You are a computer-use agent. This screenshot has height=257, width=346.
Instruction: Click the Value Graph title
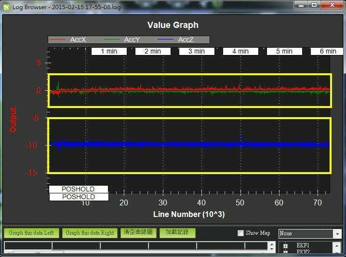pyautogui.click(x=173, y=25)
